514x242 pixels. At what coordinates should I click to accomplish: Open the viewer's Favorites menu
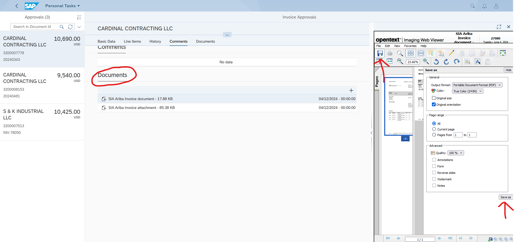410,46
